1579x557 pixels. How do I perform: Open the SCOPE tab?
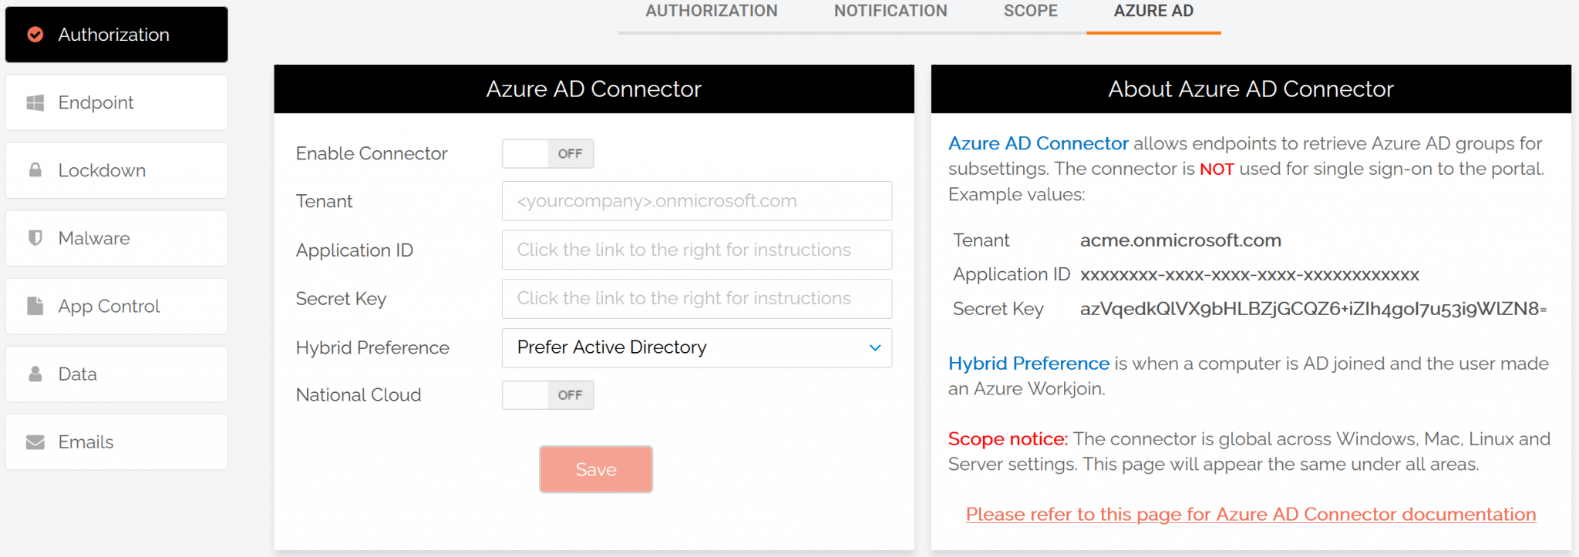1030,11
